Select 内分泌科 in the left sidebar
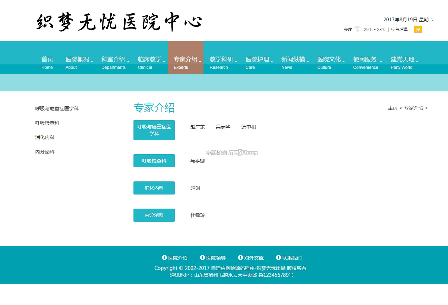The height and width of the screenshot is (305, 448). click(45, 152)
